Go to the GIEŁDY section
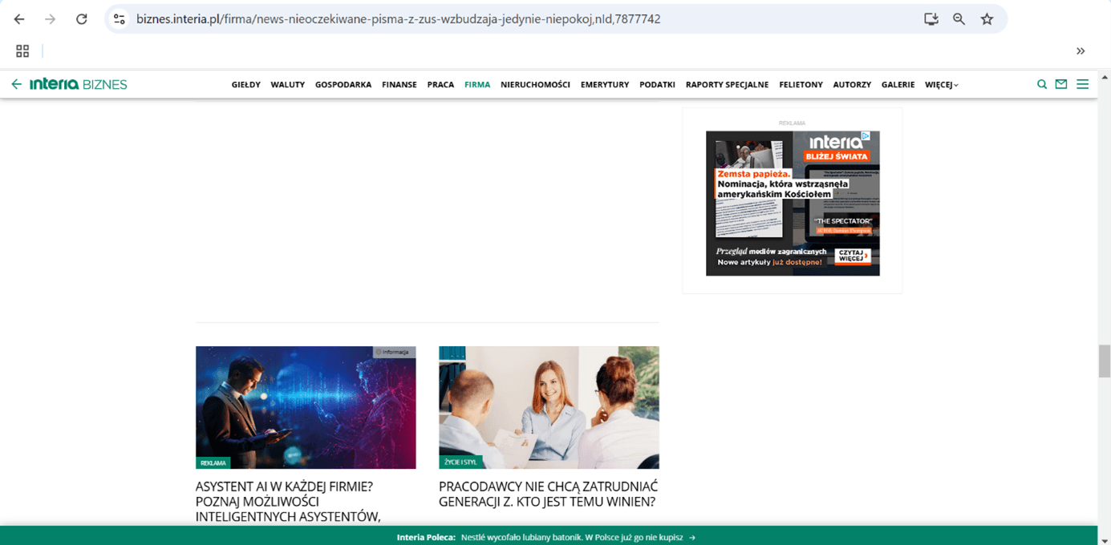Image resolution: width=1111 pixels, height=545 pixels. (245, 84)
